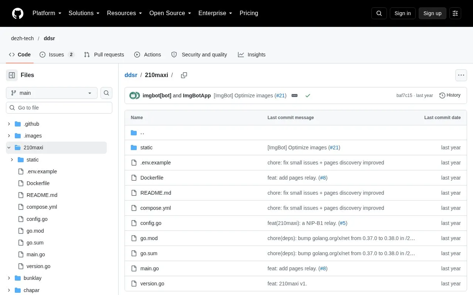Collapse the file tree side panel icon
The height and width of the screenshot is (295, 473).
(x=12, y=75)
